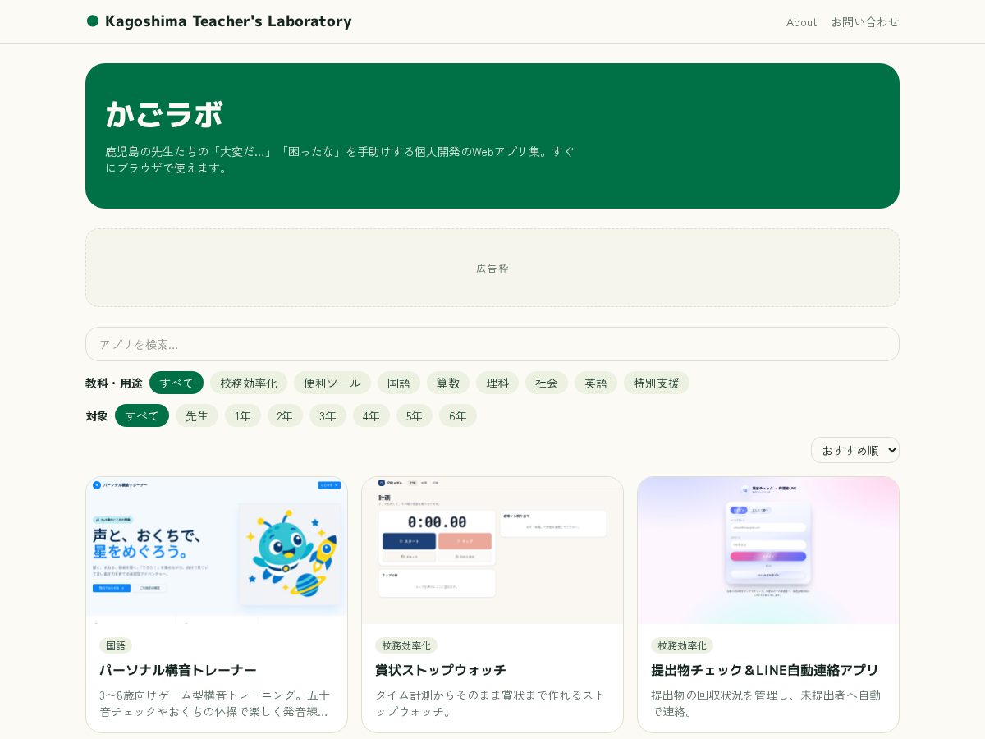The height and width of the screenshot is (739, 985).
Task: Click 提出物チェック&LINE自動連絡アプリ title
Action: click(765, 670)
